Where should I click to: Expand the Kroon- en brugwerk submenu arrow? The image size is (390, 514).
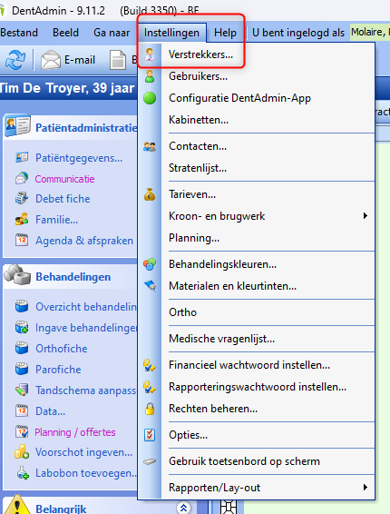[366, 216]
